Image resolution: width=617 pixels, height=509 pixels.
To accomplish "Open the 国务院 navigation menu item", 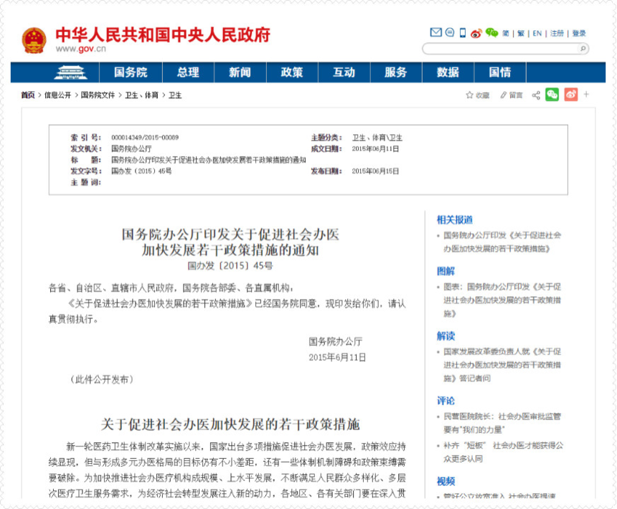I will [x=131, y=72].
